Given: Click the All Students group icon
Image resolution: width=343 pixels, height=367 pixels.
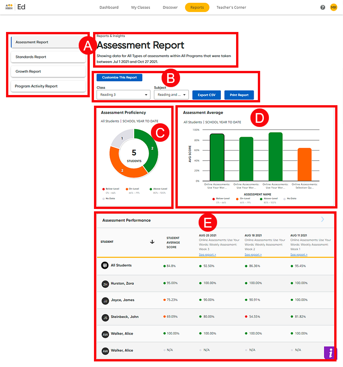Looking at the screenshot, I should 105,266.
